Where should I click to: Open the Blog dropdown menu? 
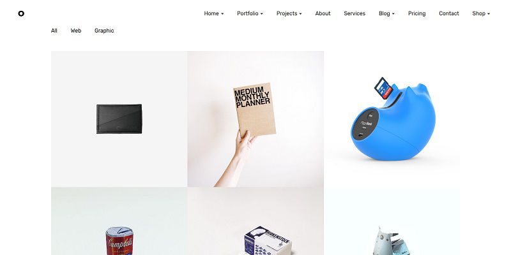(x=386, y=13)
